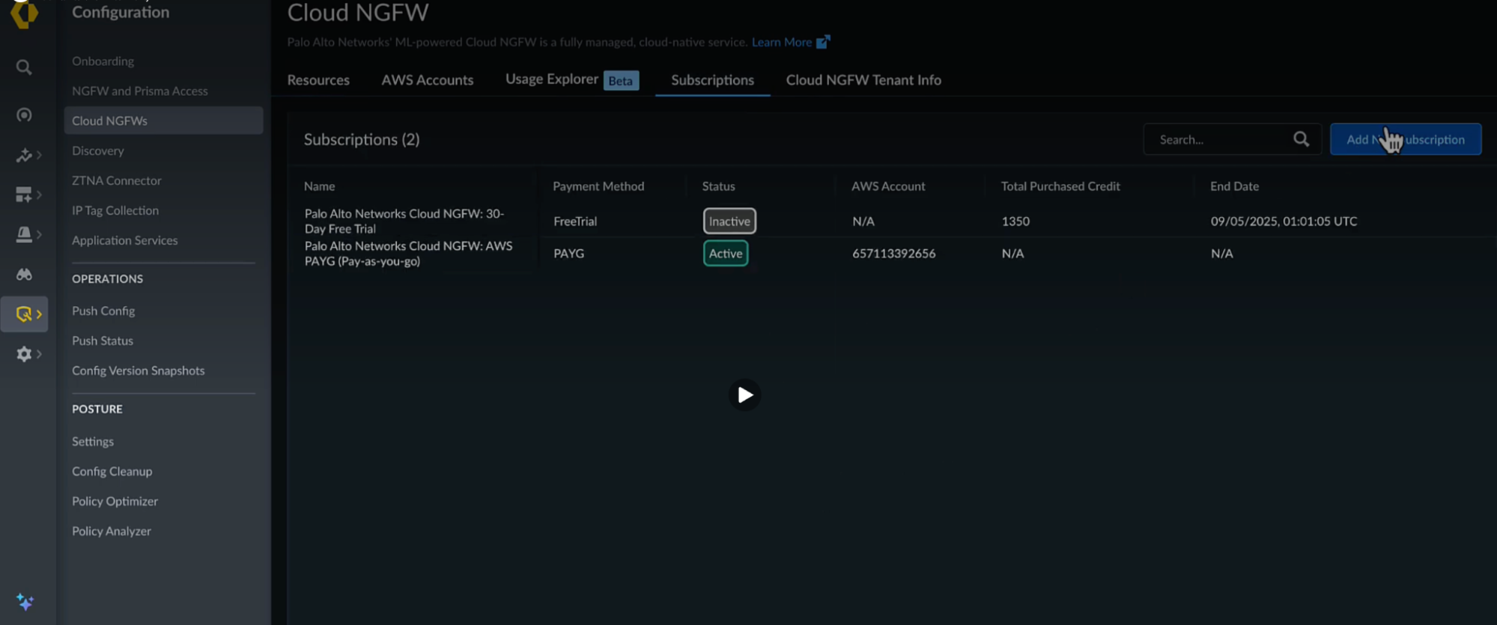The image size is (1497, 625).
Task: Open search from the left rail magnifier
Action: point(24,67)
